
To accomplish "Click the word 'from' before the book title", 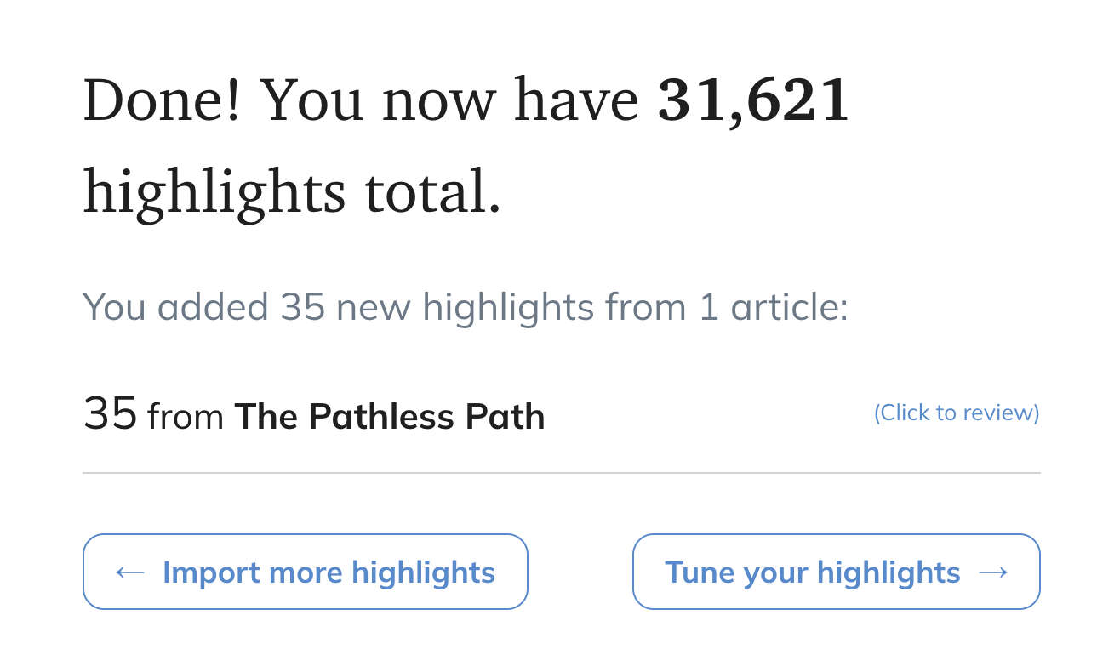I will point(186,418).
